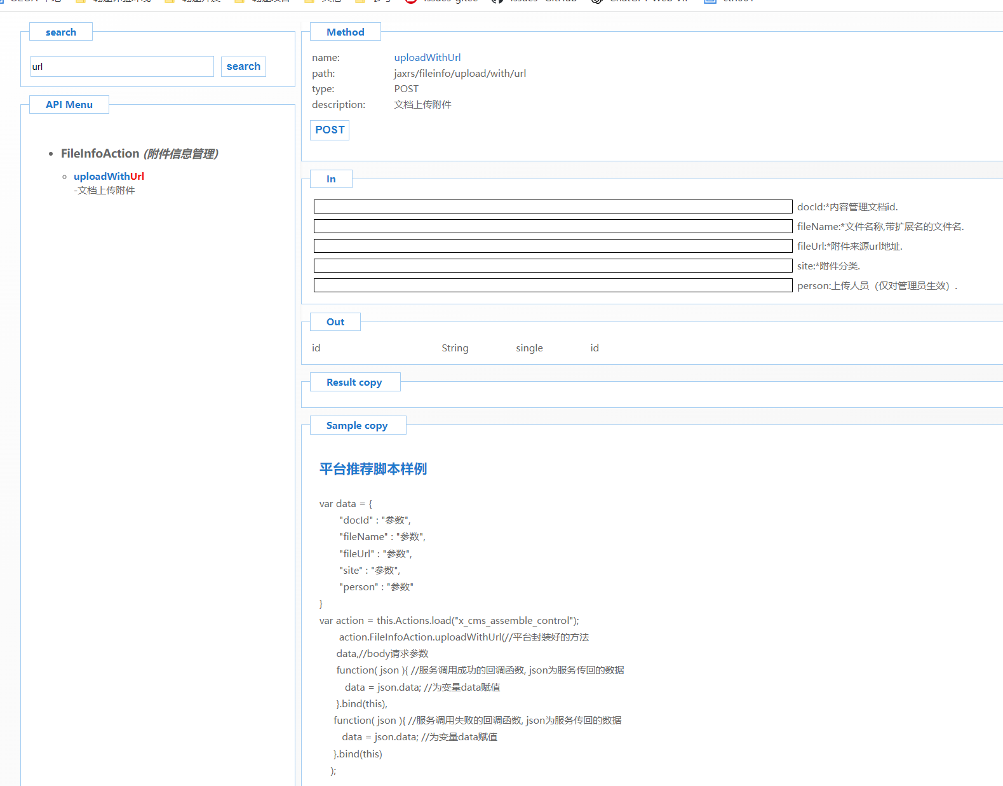Click the API Menu section header
Screen dimensions: 1003x786
(69, 105)
